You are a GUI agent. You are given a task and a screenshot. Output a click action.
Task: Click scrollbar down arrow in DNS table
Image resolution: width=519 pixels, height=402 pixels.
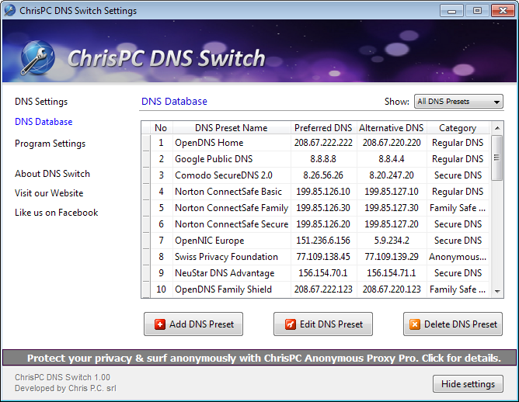point(496,291)
